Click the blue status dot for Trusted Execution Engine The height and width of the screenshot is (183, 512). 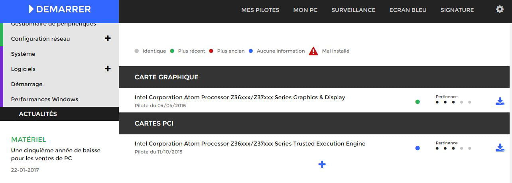[x=417, y=148]
